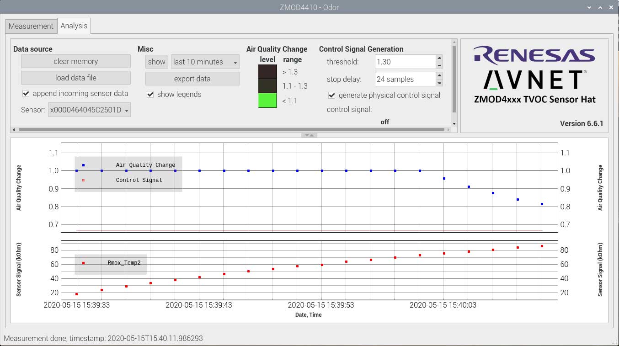Open the last 10 minutes time range dropdown
619x346 pixels.
tap(205, 62)
